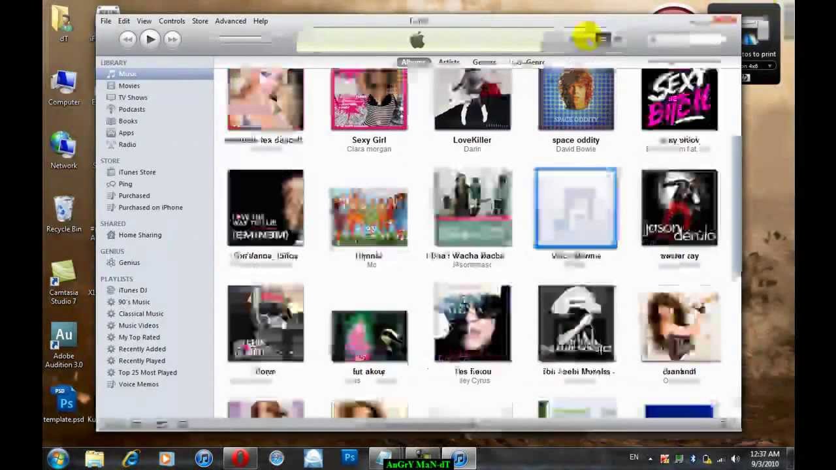Open Podcasts in the sidebar
The height and width of the screenshot is (470, 836).
click(155, 109)
